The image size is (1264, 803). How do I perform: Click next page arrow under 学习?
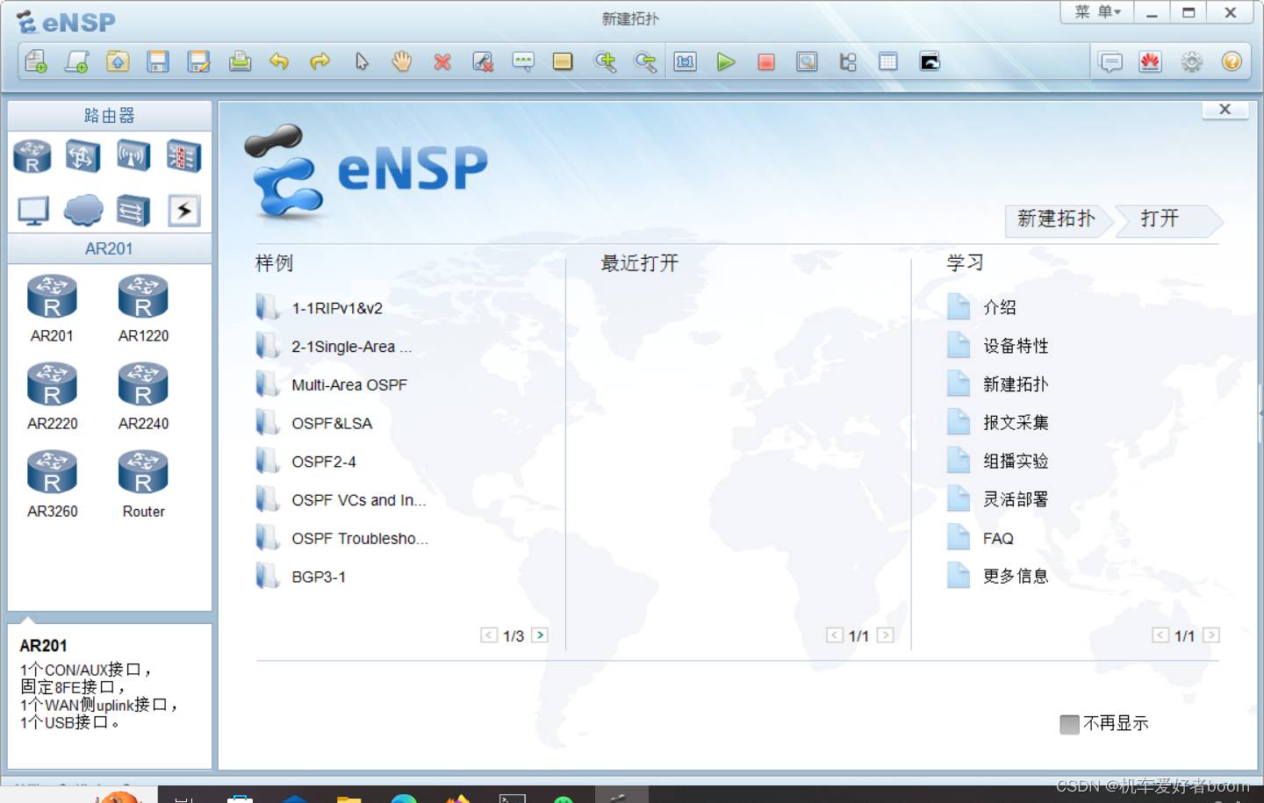pyautogui.click(x=1210, y=635)
